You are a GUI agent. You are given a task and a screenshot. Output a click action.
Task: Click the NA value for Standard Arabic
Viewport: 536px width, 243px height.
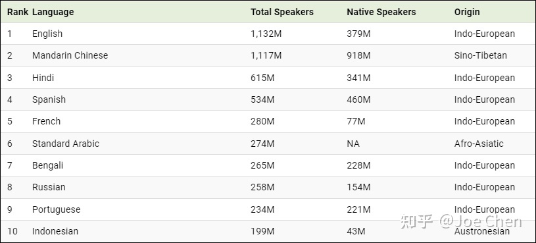(353, 144)
